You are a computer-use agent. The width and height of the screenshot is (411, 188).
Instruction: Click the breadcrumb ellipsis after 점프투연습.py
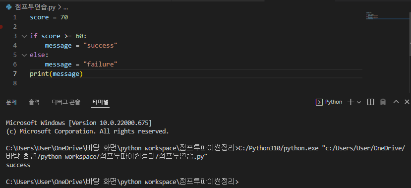[65, 7]
